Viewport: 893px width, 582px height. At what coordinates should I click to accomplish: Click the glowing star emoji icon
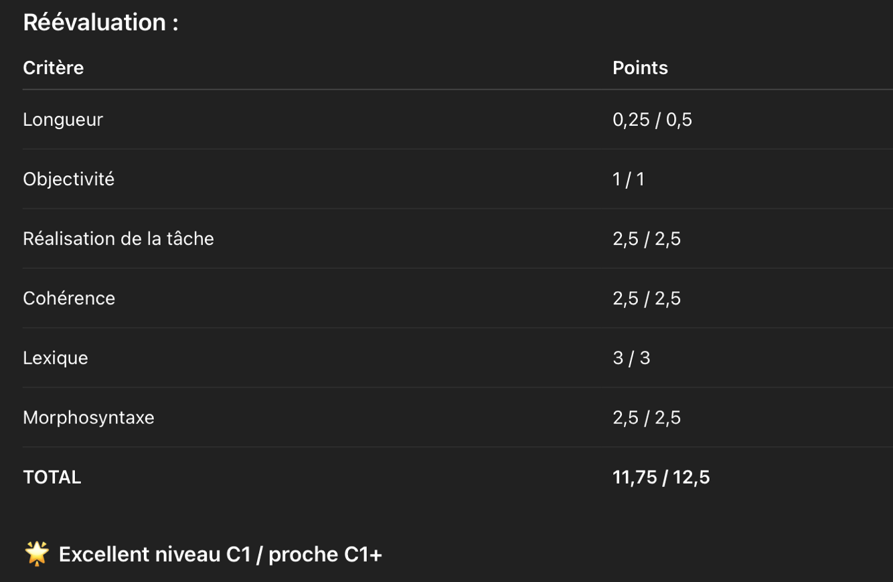(37, 554)
